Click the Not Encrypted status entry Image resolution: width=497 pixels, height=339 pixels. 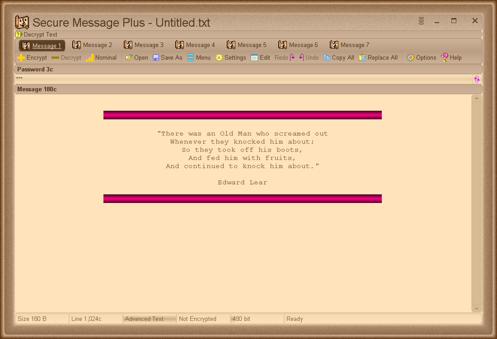click(203, 319)
